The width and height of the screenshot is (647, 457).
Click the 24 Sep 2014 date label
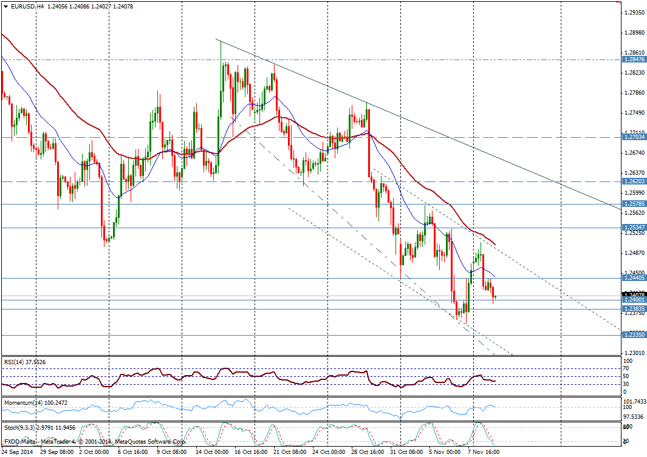(x=18, y=452)
